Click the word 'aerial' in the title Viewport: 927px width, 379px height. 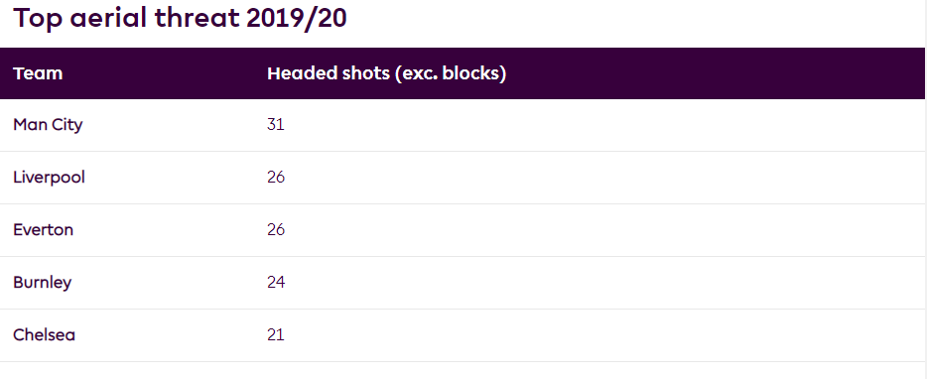(x=107, y=19)
